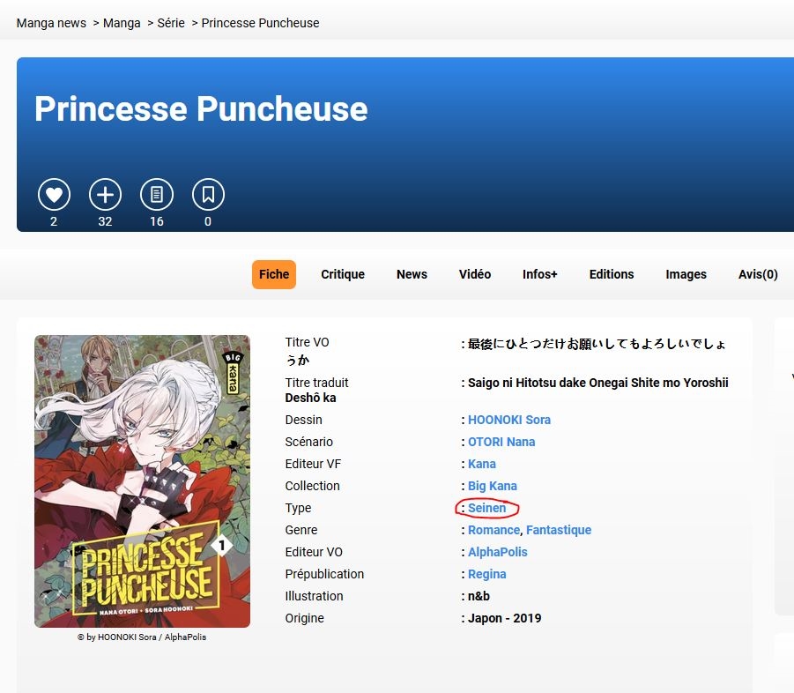Open the HOONOKI Sora author link
Viewport: 794px width, 693px height.
pyautogui.click(x=508, y=420)
